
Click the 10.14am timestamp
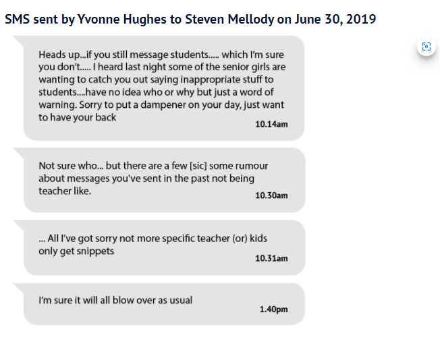(x=271, y=124)
